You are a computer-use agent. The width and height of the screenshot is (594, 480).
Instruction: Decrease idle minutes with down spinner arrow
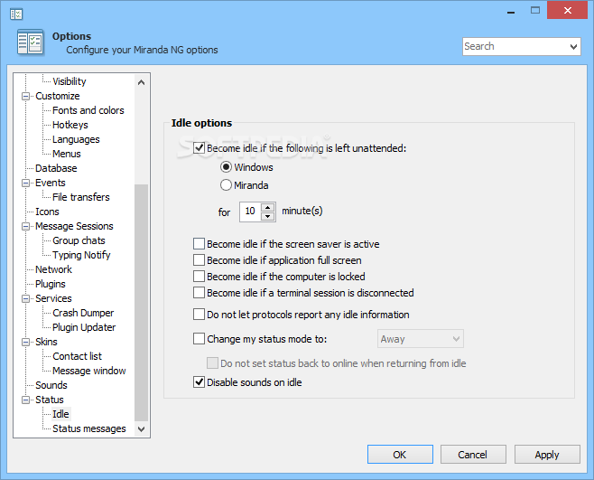tap(268, 216)
